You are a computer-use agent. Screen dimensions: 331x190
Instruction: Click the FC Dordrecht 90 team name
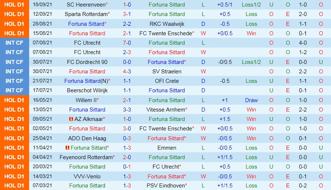(87, 62)
